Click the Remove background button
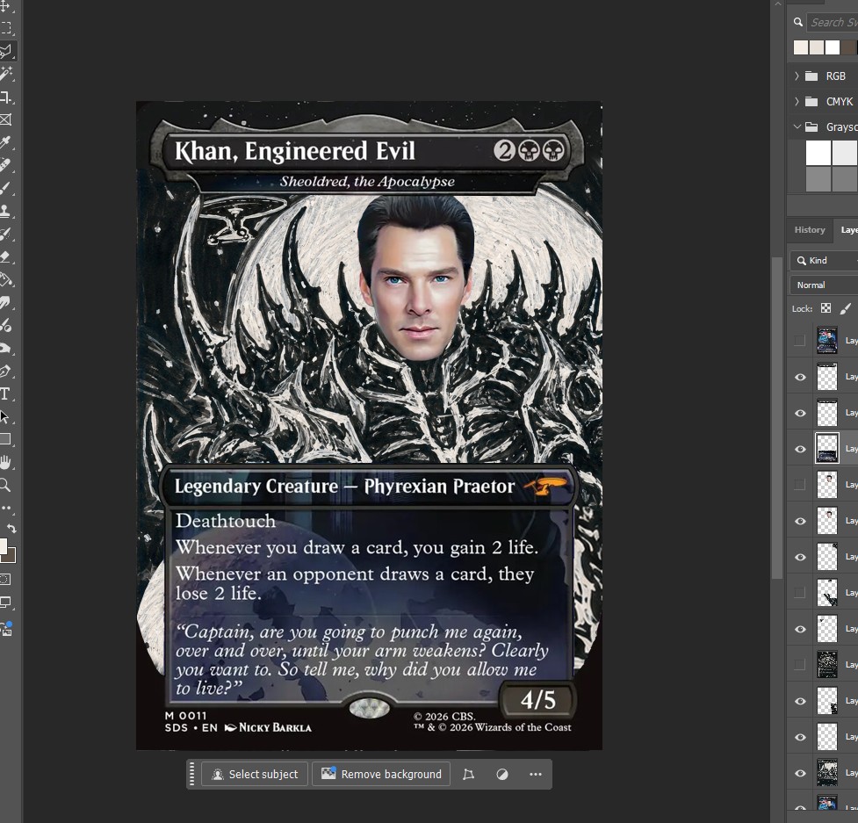The image size is (858, 823). 381,775
